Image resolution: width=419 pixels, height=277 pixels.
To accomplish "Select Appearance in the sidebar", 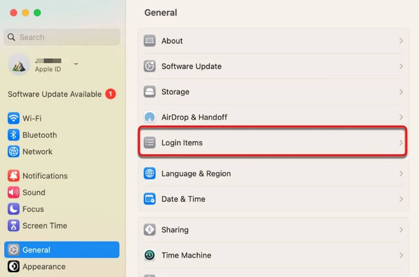I will (62, 266).
